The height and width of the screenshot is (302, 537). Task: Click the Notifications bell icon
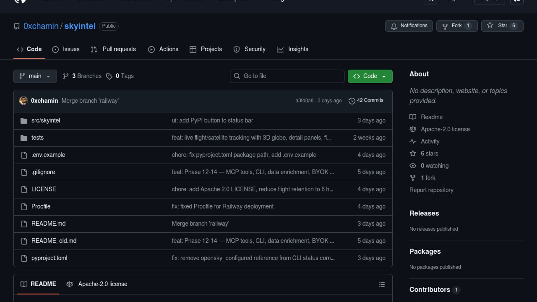[394, 26]
